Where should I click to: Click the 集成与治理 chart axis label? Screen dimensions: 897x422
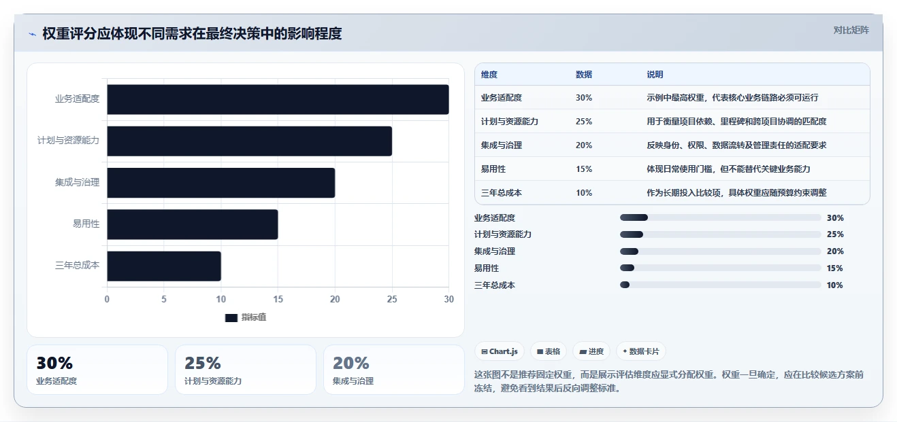(x=78, y=183)
